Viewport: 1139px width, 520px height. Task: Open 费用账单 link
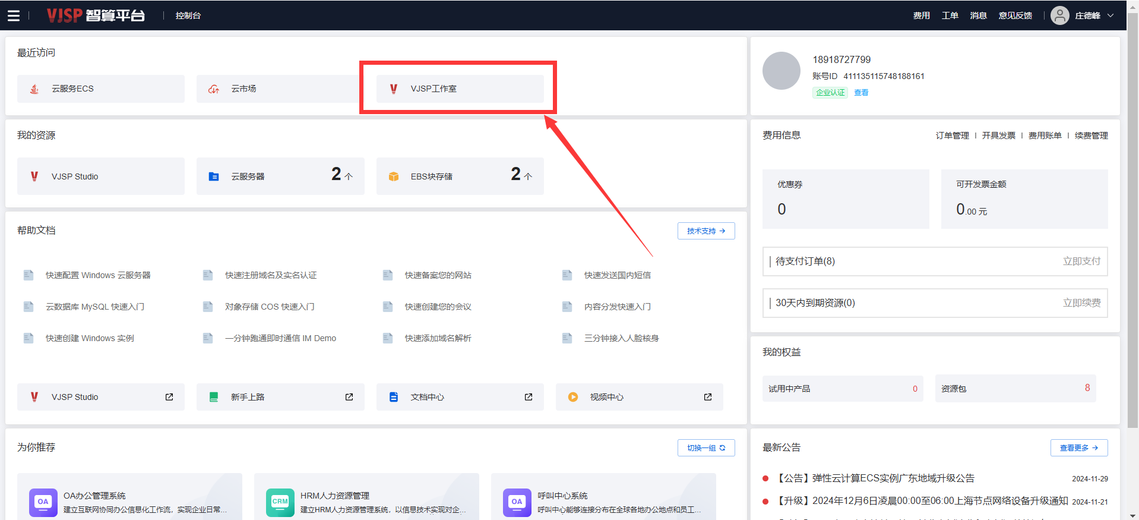[1045, 135]
